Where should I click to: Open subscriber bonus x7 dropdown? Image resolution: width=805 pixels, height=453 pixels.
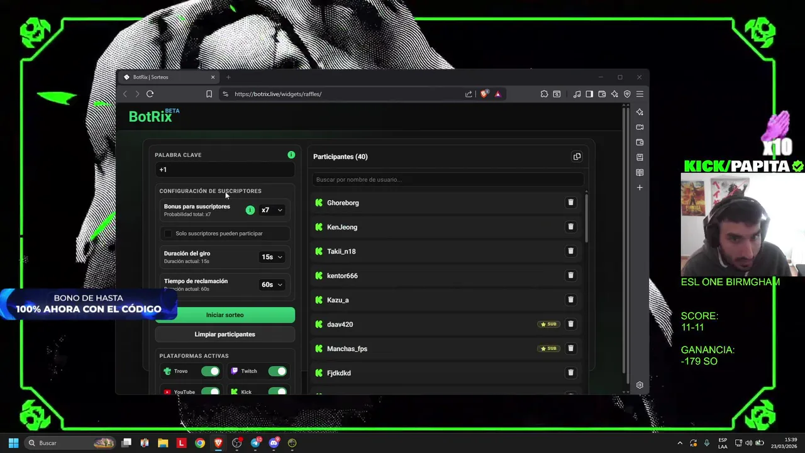tap(272, 210)
